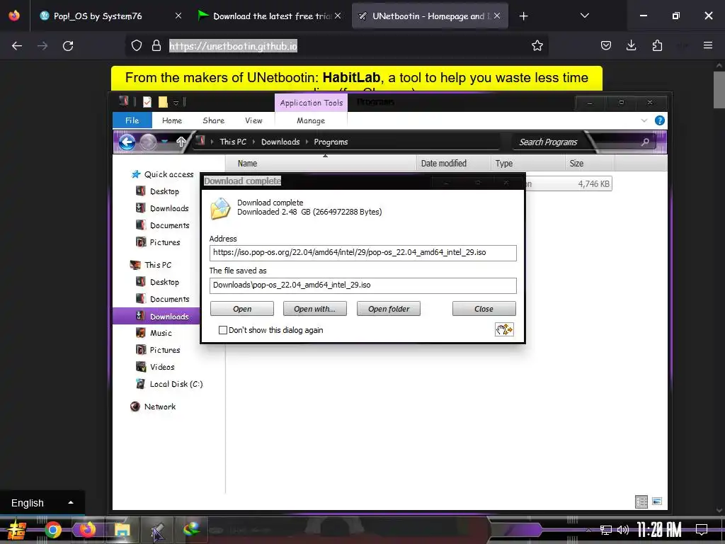The width and height of the screenshot is (725, 544).
Task: Select Pictures under Quick access
Action: [x=158, y=242]
